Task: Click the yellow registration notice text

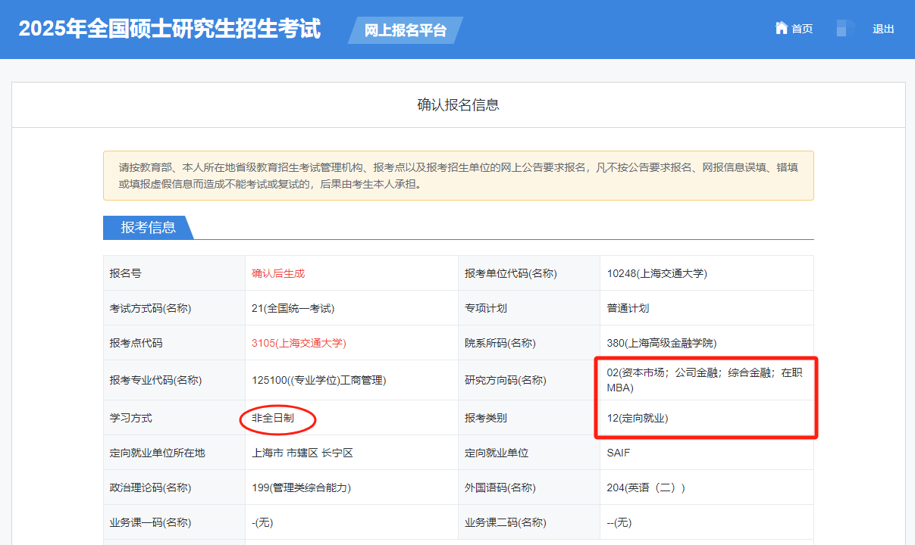Action: [458, 176]
